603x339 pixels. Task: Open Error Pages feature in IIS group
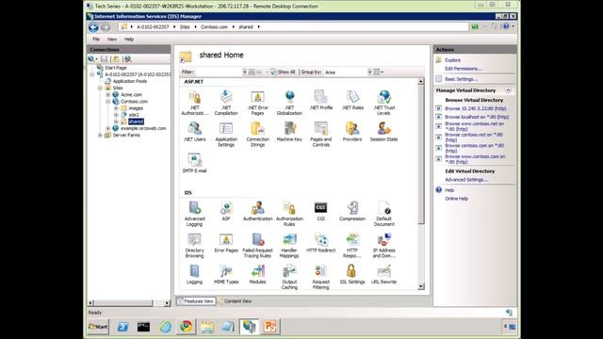[226, 243]
